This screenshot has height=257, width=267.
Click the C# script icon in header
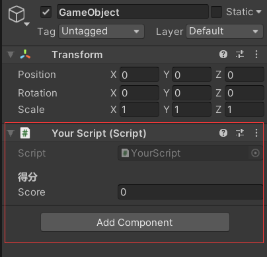tap(25, 133)
